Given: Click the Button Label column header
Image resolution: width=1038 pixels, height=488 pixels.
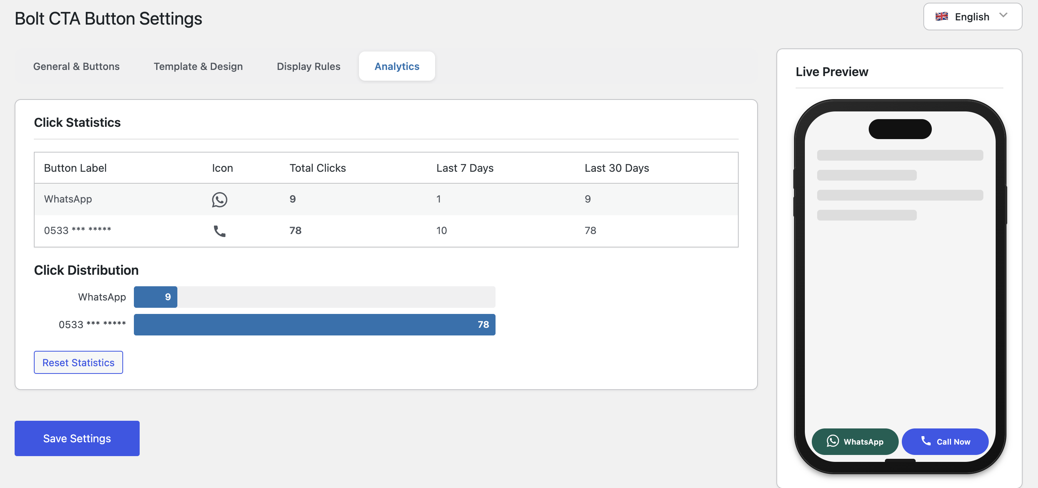Looking at the screenshot, I should [75, 168].
